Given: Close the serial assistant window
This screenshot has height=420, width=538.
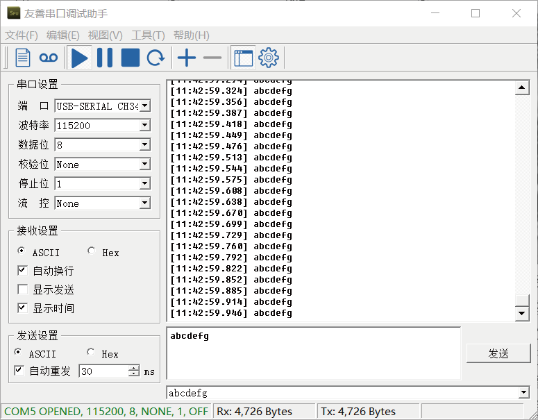Looking at the screenshot, I should click(516, 13).
